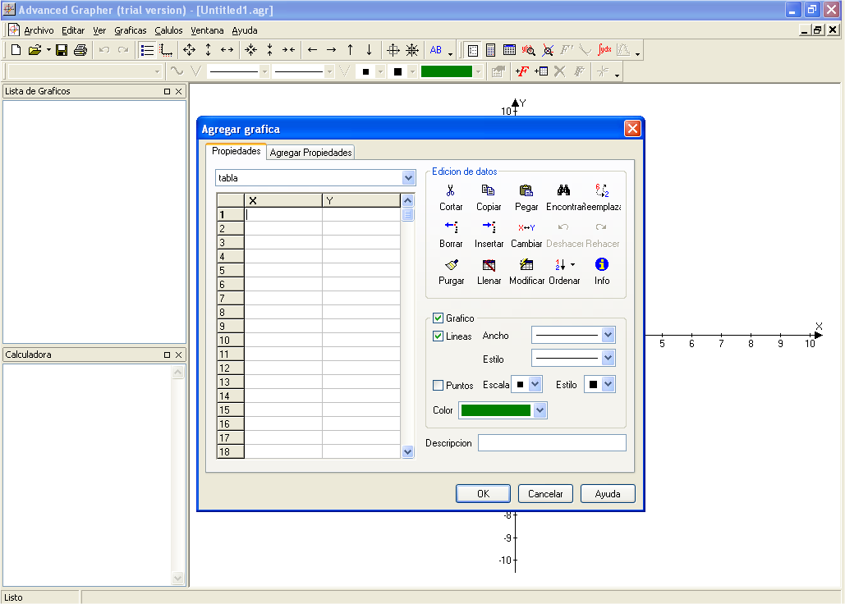This screenshot has width=845, height=604.
Task: Click the Info icon
Action: tap(601, 265)
